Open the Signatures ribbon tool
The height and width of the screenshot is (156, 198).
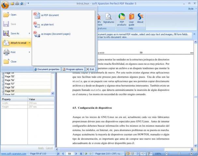[109, 19]
